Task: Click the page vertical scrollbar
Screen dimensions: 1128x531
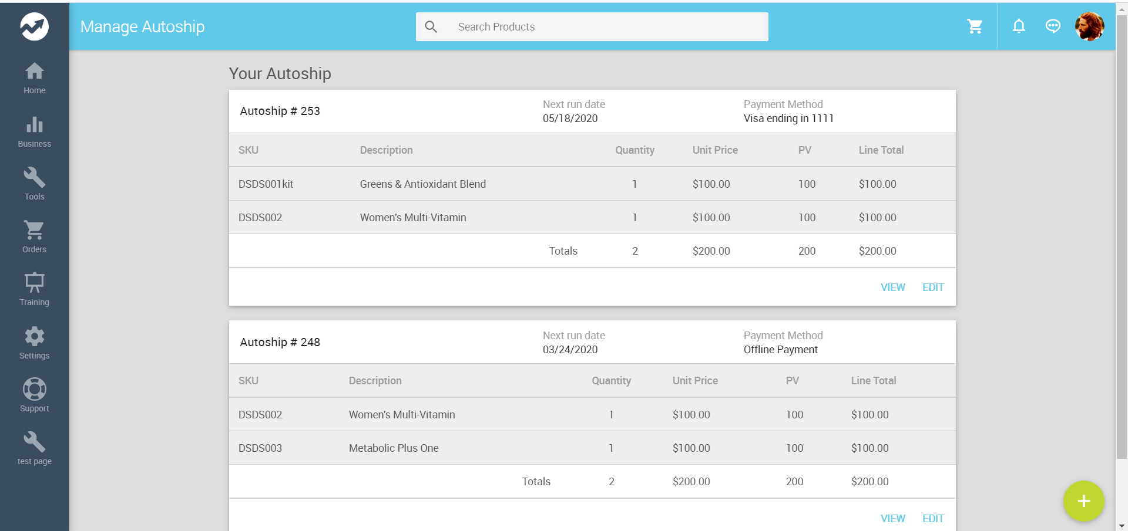Action: click(x=1122, y=235)
